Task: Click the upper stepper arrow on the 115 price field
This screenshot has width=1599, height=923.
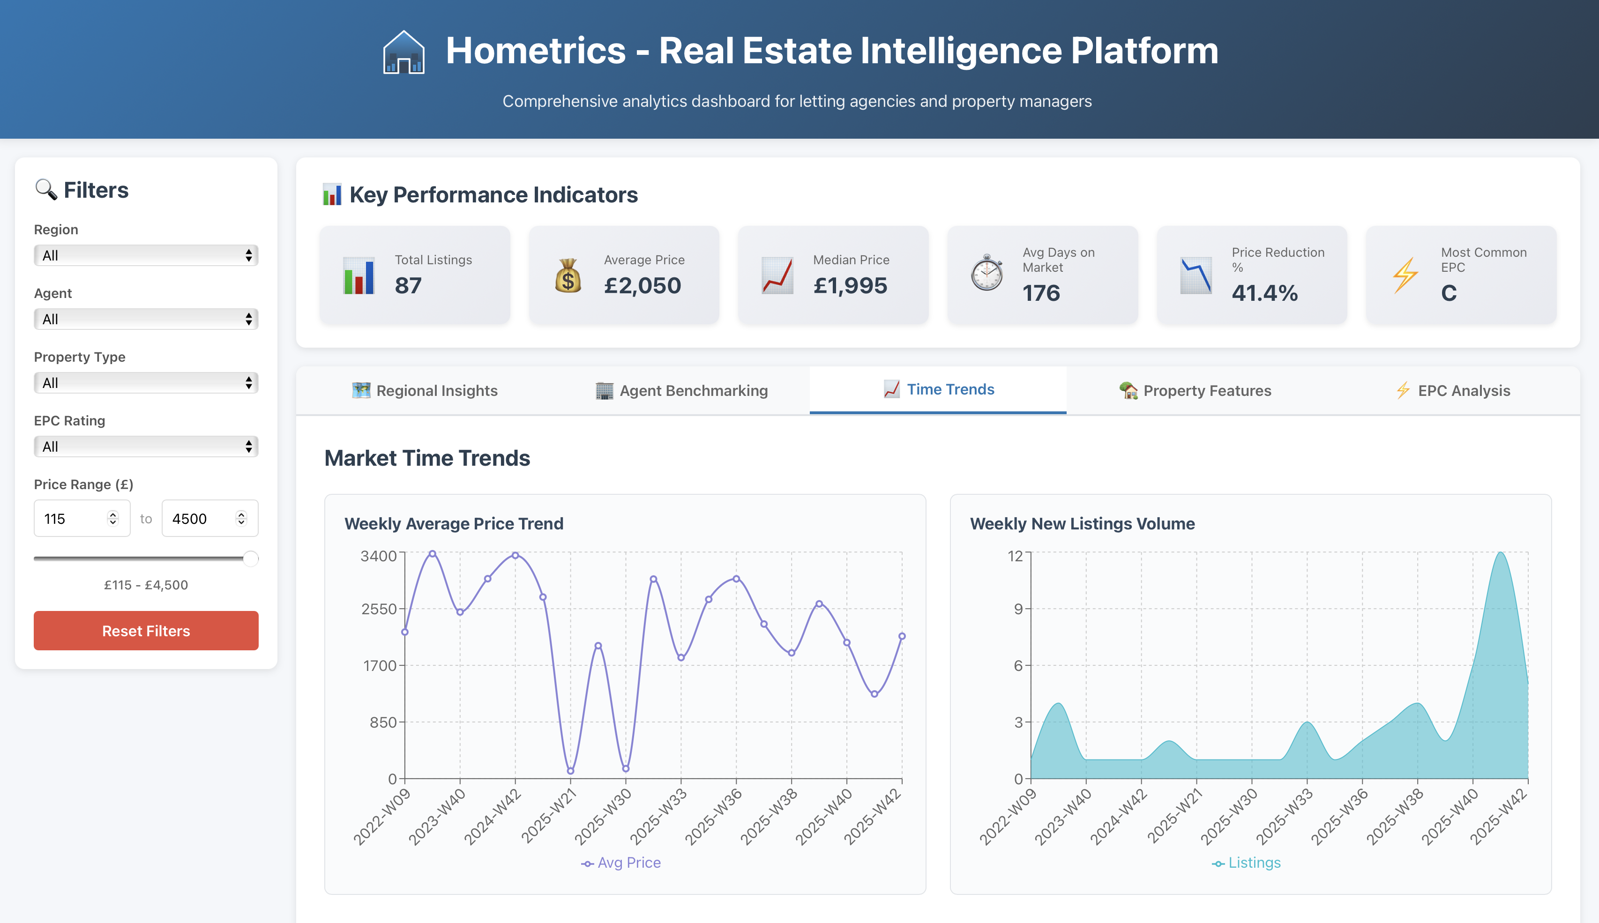Action: point(112,514)
